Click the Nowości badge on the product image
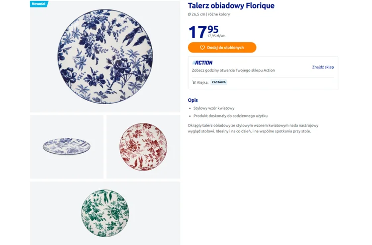Image resolution: width=372 pixels, height=245 pixels. point(38,4)
